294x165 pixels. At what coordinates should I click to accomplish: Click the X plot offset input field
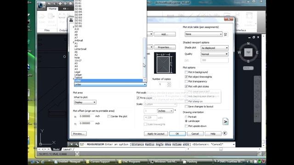click(86, 116)
